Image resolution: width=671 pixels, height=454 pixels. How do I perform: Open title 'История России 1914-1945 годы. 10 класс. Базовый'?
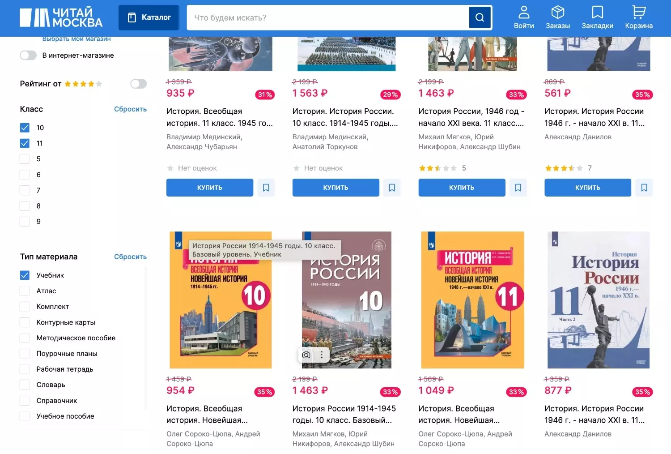(344, 415)
